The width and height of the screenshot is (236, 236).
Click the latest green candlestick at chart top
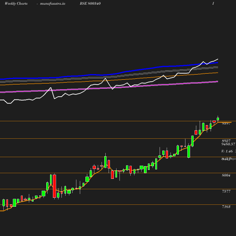coord(218,119)
